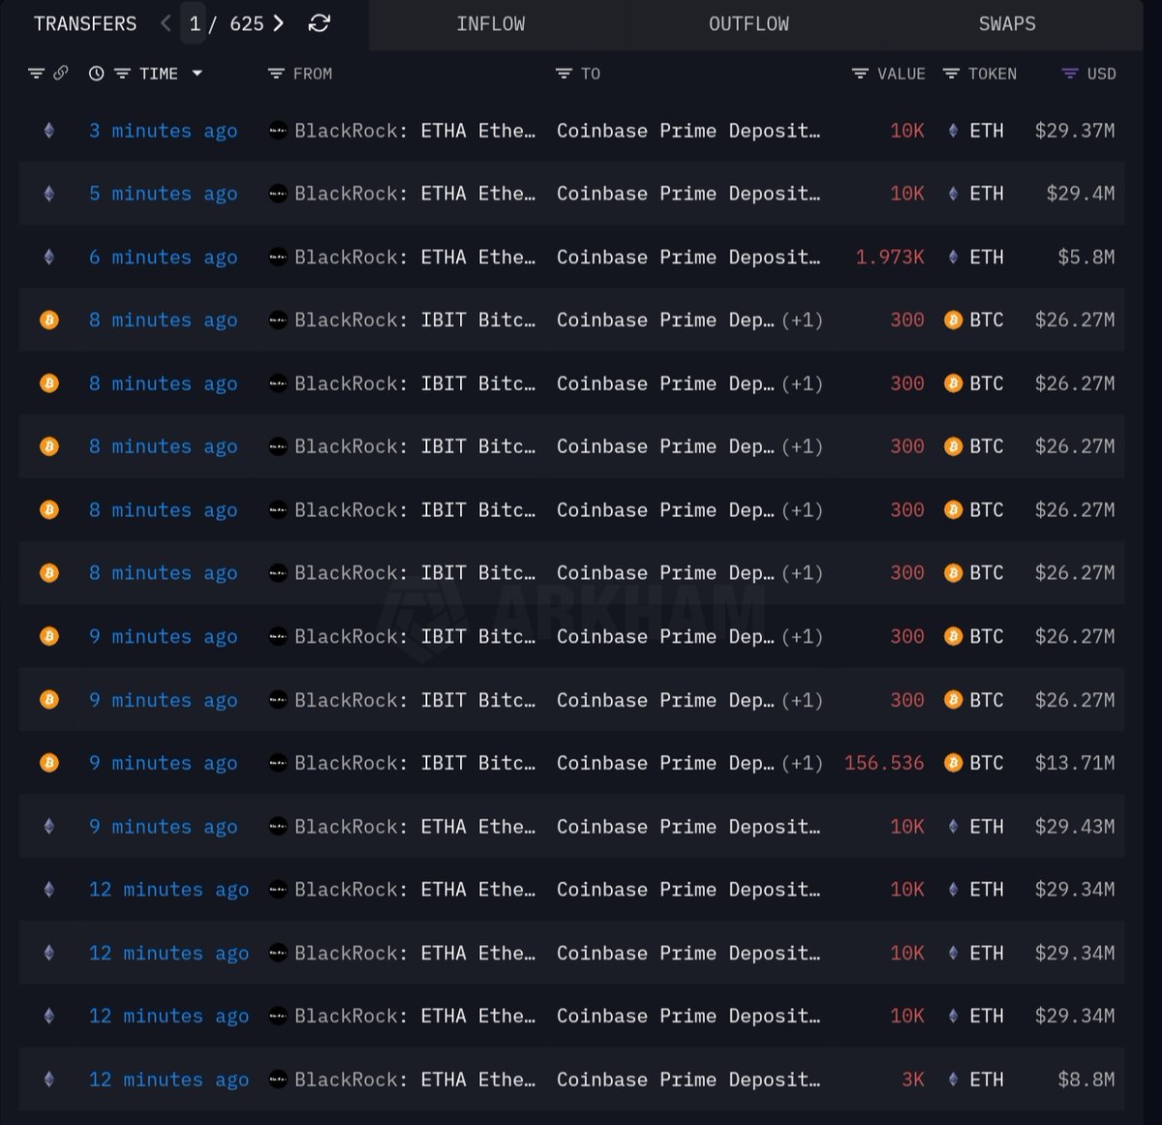Click the link icon in table header
This screenshot has height=1125, width=1162.
point(60,74)
